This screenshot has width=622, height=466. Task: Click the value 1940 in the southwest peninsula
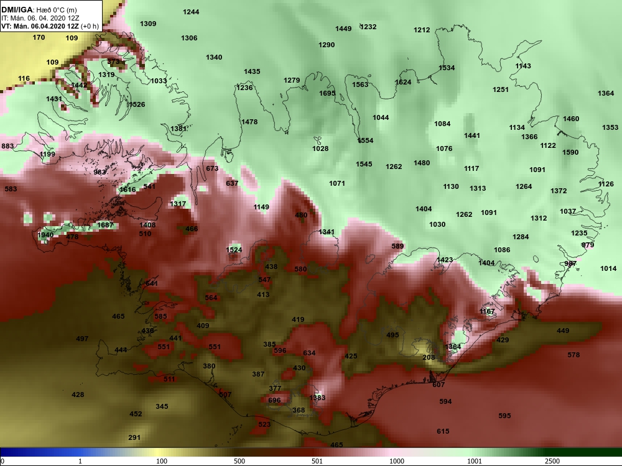[x=45, y=235]
